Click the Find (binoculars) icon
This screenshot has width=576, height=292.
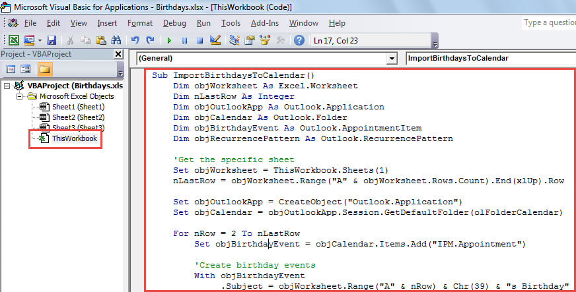[116, 40]
